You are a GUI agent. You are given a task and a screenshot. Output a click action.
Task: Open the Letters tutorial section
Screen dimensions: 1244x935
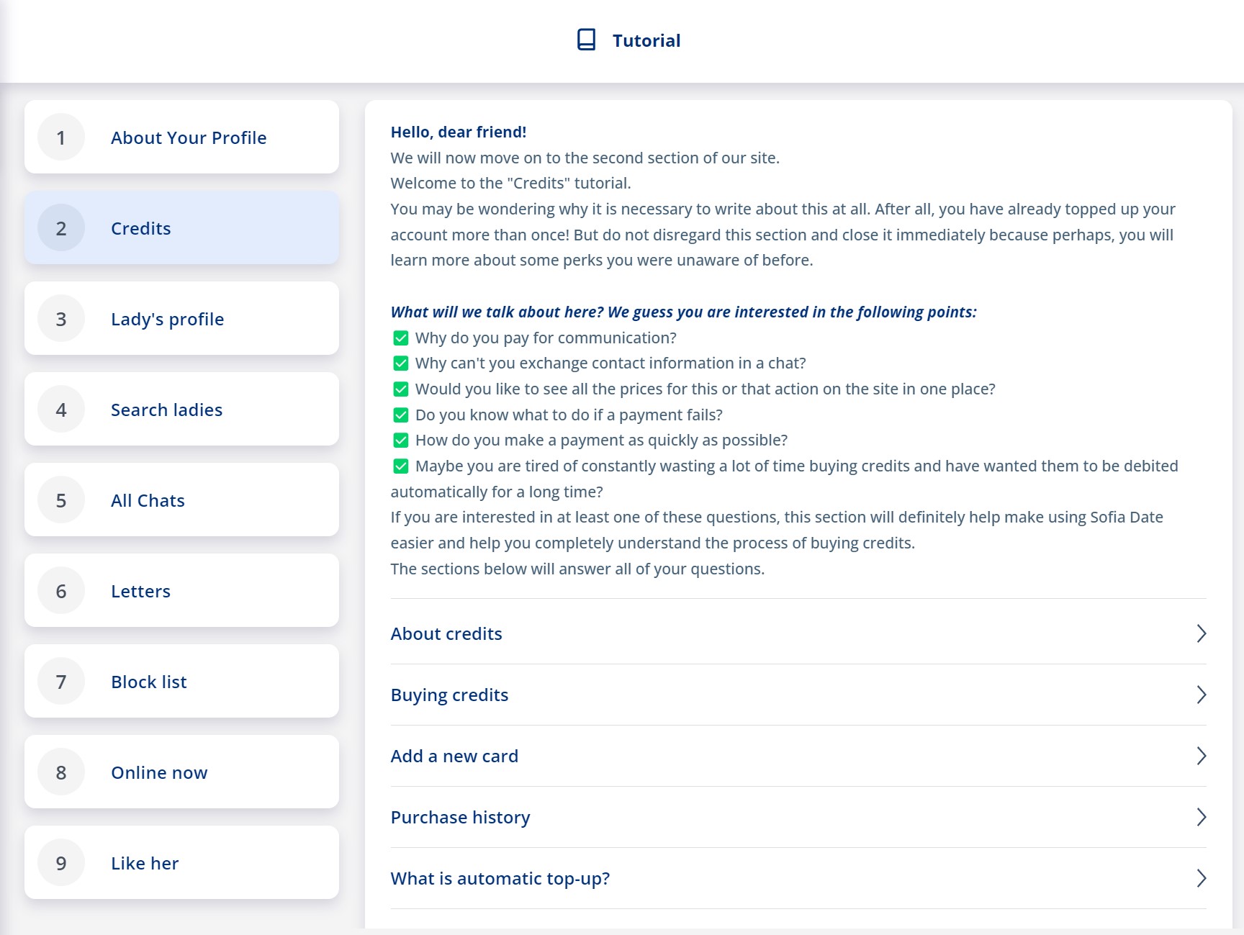(181, 590)
